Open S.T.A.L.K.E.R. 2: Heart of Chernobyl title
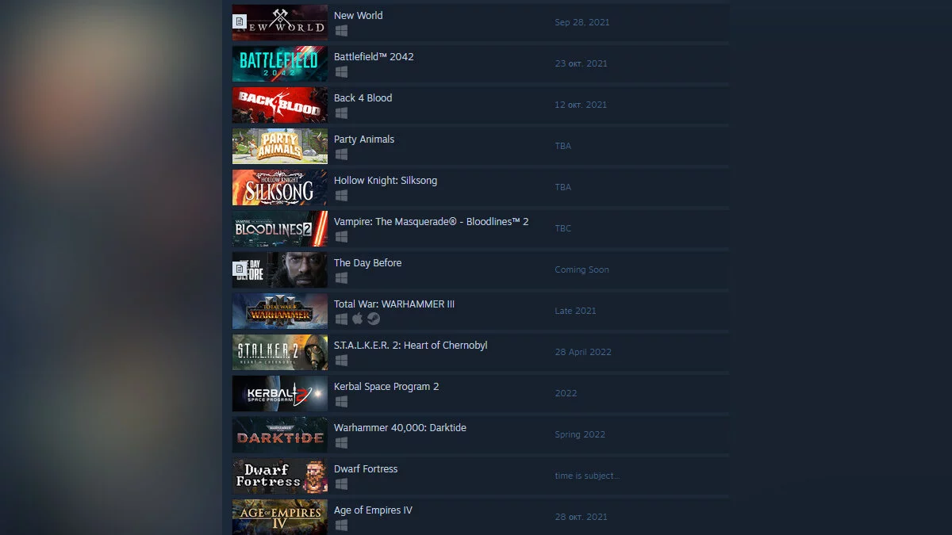 click(410, 345)
